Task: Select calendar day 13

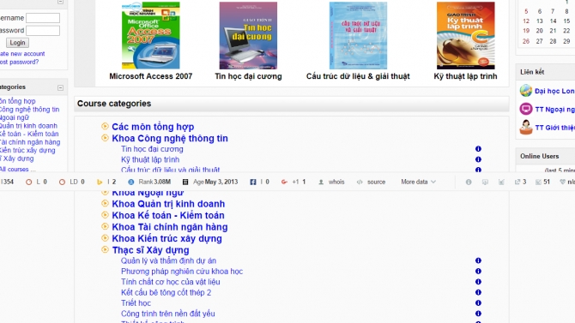Action: (540, 21)
